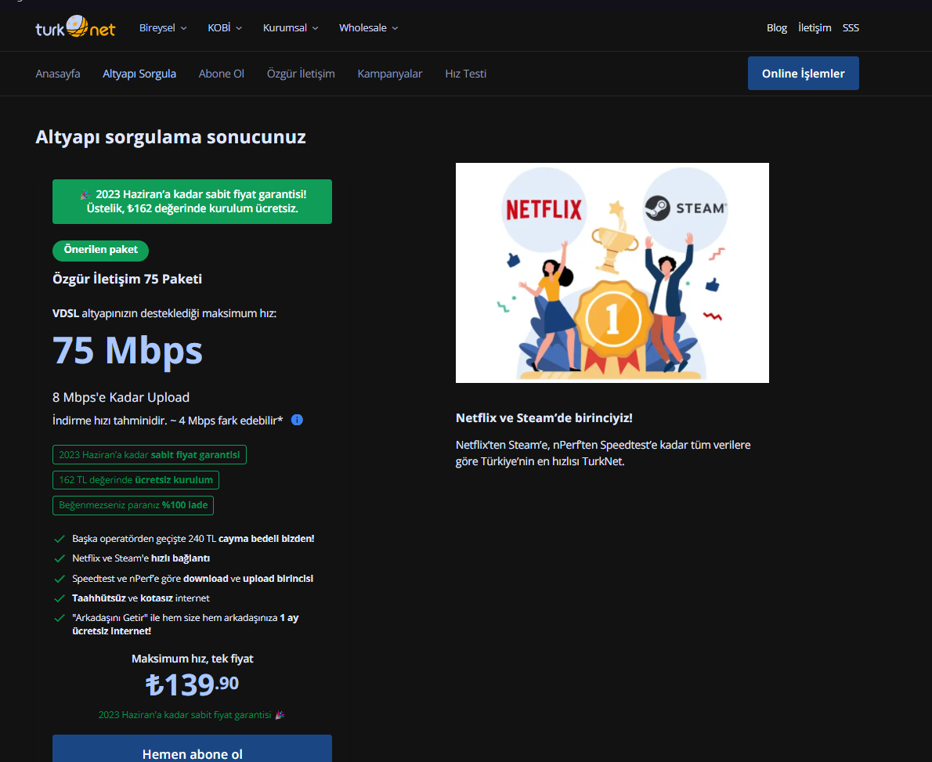Image resolution: width=932 pixels, height=762 pixels.
Task: Open the Hız Testi tab
Action: (465, 74)
